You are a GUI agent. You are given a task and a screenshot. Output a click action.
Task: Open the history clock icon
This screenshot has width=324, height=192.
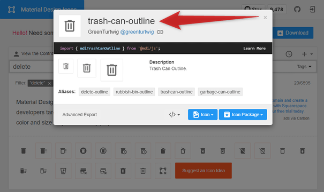click(289, 54)
